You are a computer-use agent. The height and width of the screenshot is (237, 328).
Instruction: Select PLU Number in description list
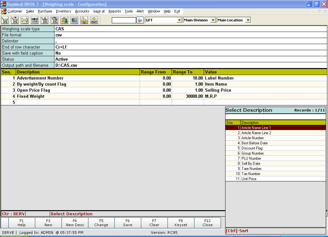(x=251, y=158)
